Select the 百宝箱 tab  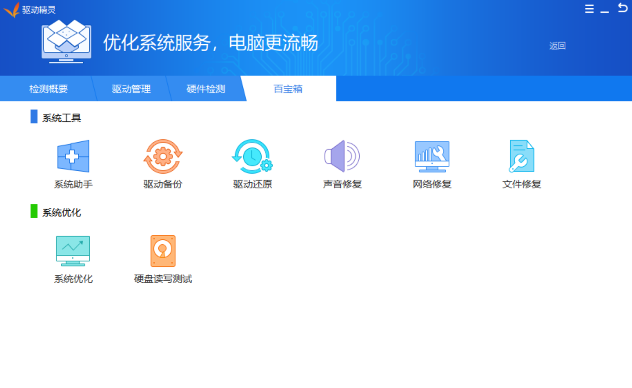click(288, 89)
